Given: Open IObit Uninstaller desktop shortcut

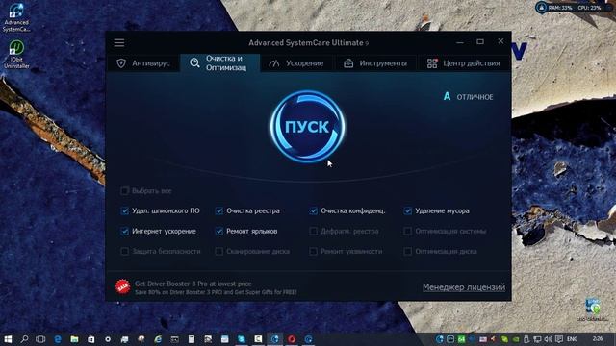Looking at the screenshot, I should [x=16, y=54].
